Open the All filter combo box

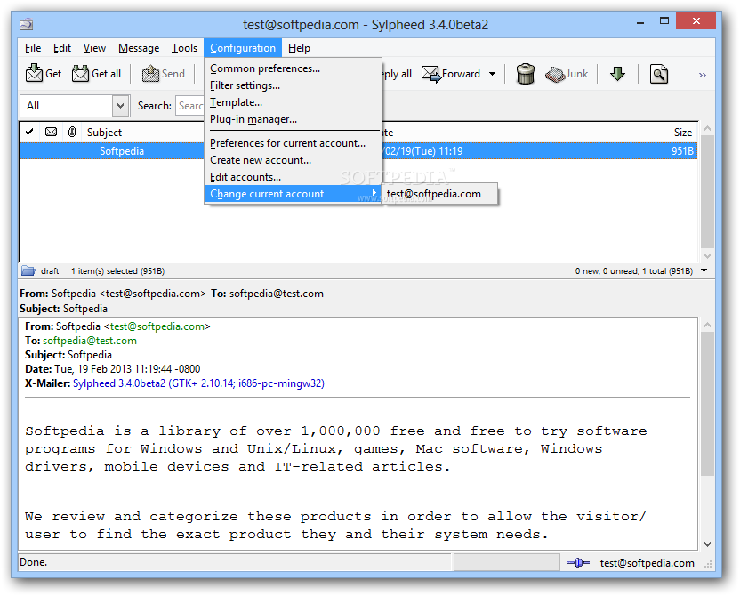click(x=75, y=106)
